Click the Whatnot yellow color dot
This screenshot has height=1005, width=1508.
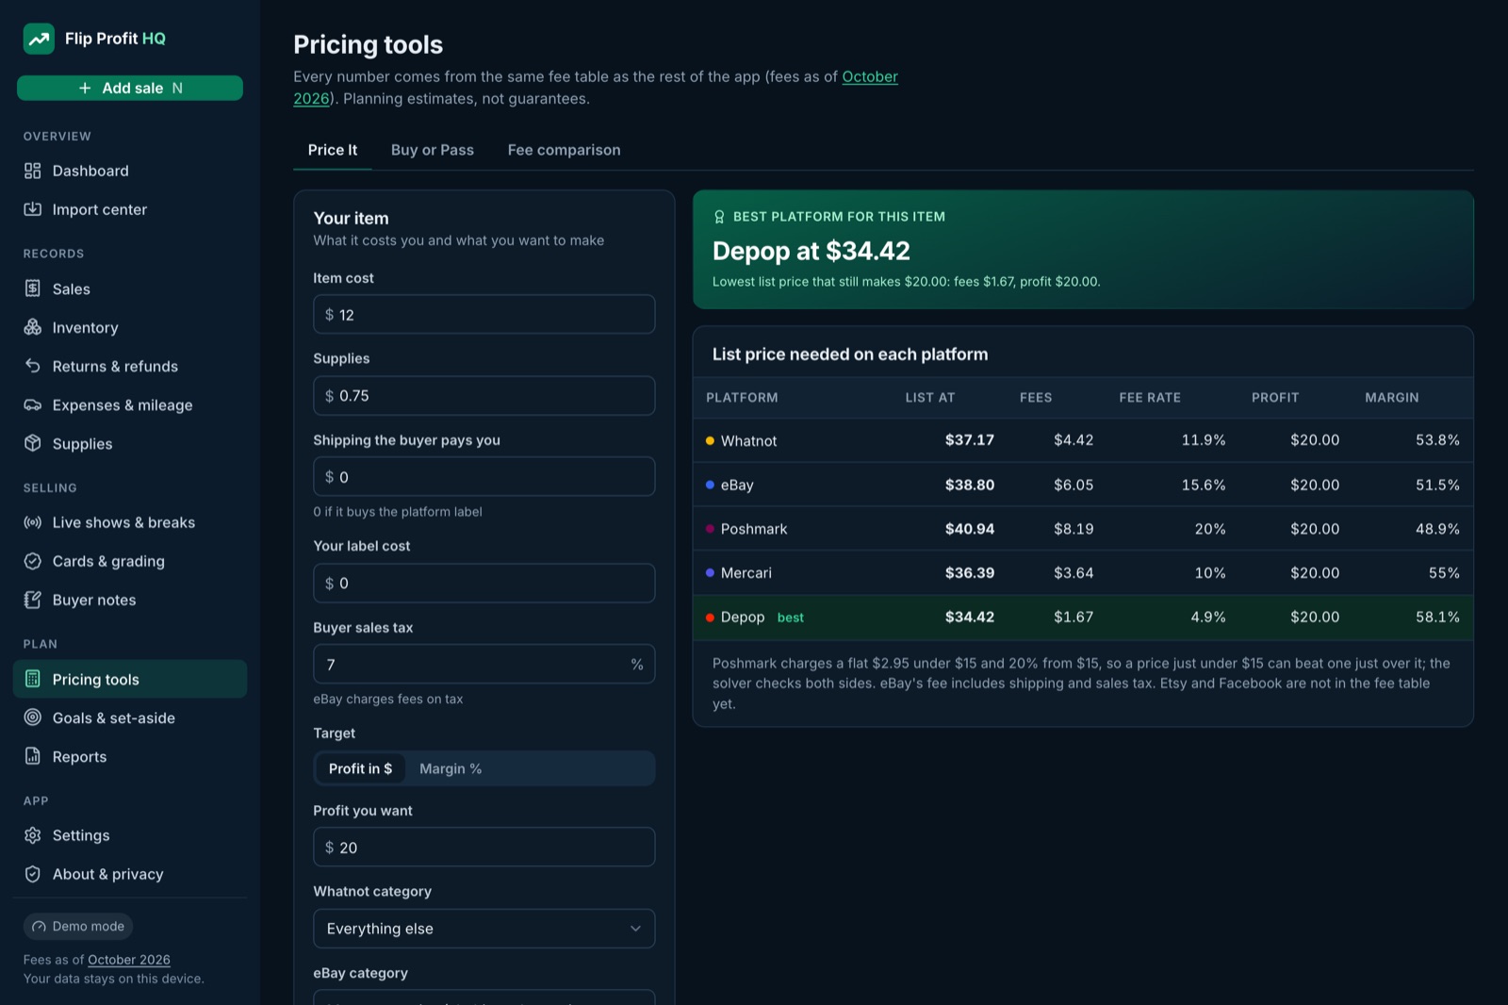point(710,440)
